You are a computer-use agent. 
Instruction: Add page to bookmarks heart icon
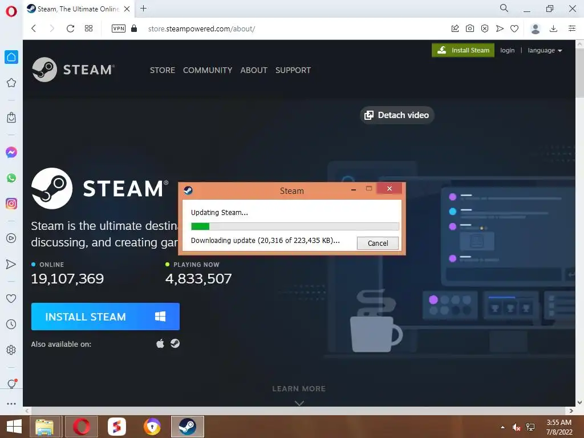pos(514,29)
